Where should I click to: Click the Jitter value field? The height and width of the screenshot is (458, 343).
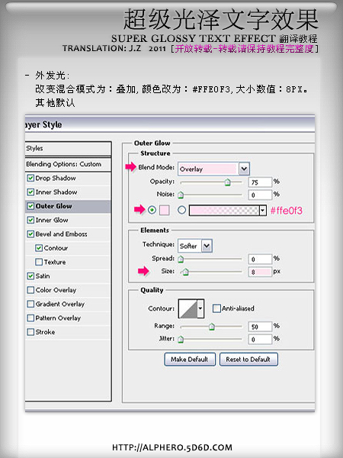pos(260,339)
